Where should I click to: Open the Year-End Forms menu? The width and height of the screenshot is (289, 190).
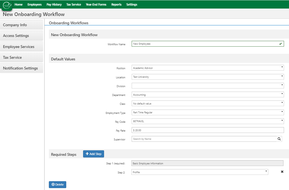[96, 4]
